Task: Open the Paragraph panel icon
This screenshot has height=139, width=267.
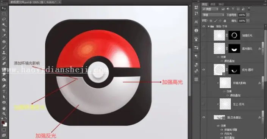Action: (x=196, y=56)
